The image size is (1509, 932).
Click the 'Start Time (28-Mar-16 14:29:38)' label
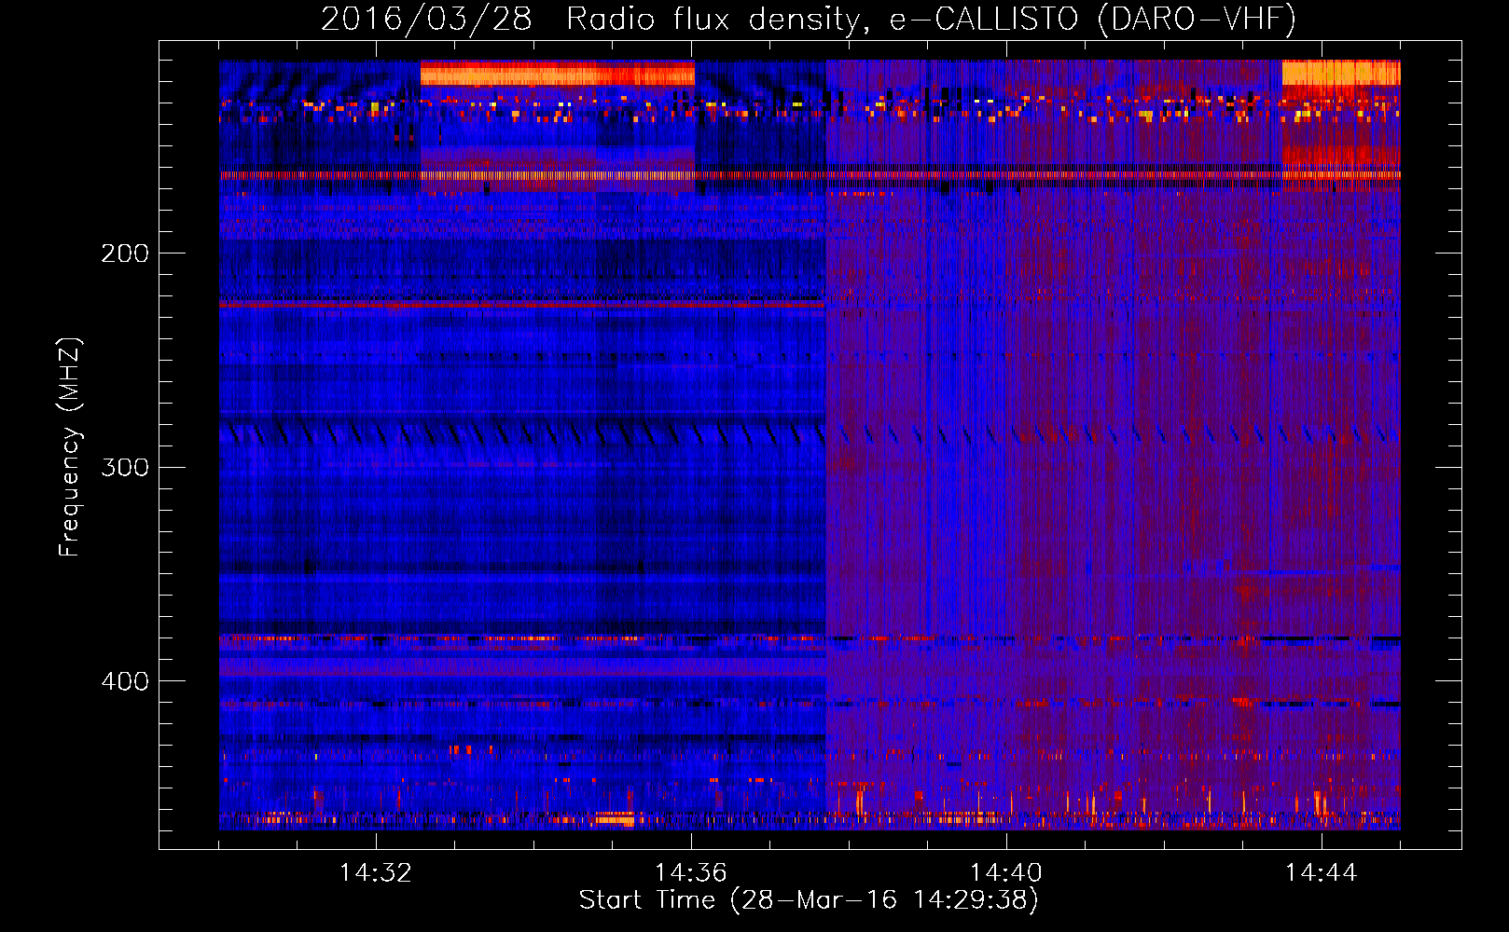[x=809, y=900]
